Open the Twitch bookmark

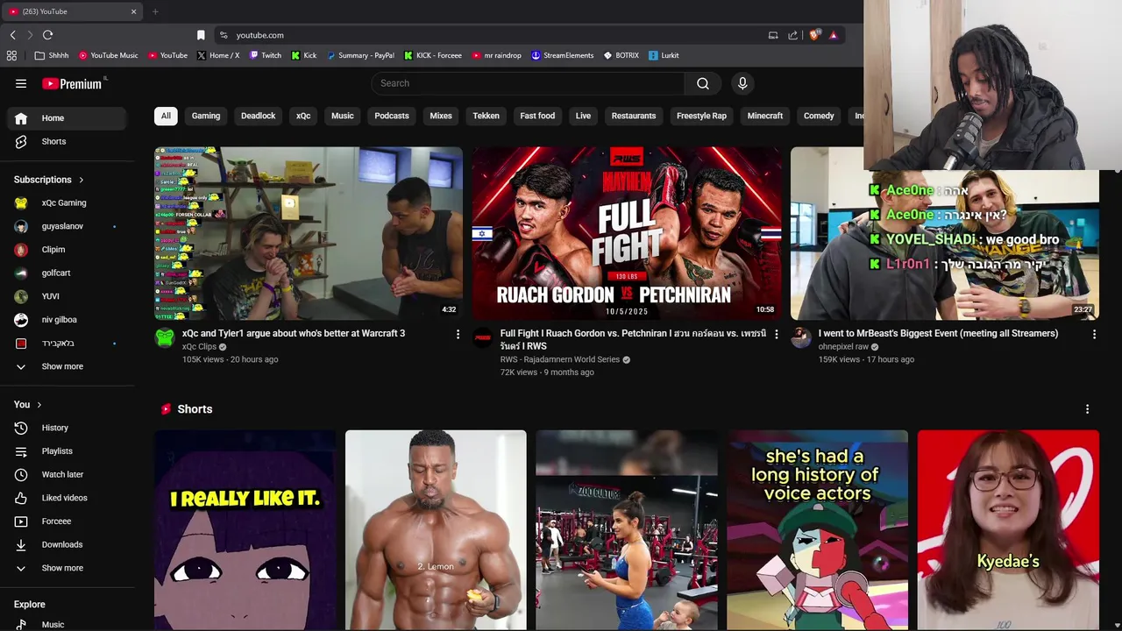(266, 55)
